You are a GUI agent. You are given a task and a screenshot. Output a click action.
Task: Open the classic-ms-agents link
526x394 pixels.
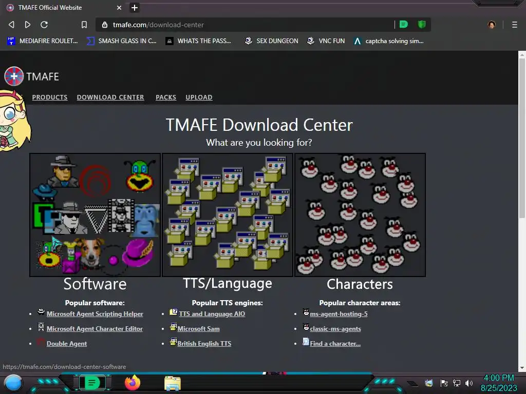335,329
